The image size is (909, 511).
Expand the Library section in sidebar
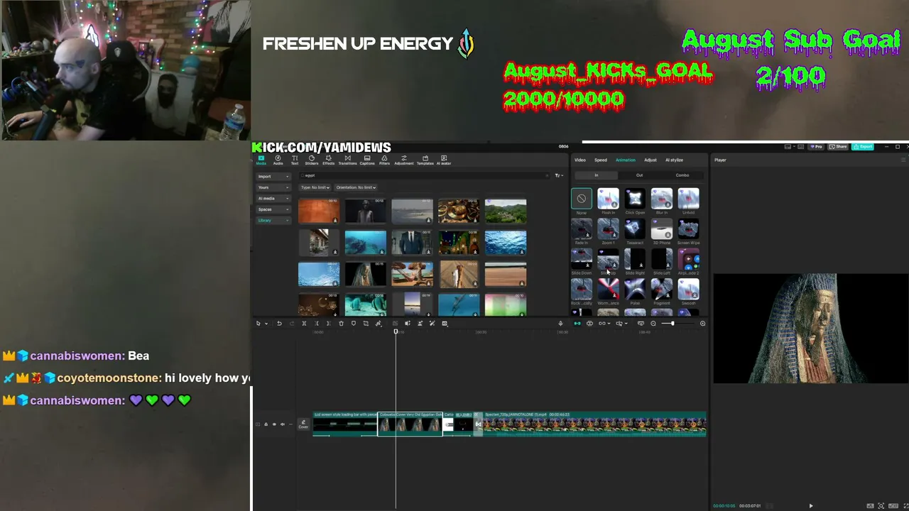[273, 220]
